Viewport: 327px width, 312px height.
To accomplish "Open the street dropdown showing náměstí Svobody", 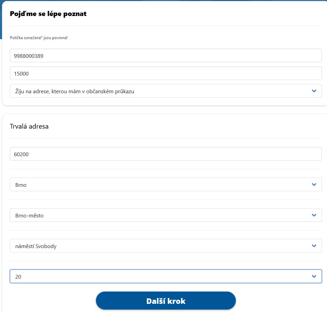I will tap(166, 246).
